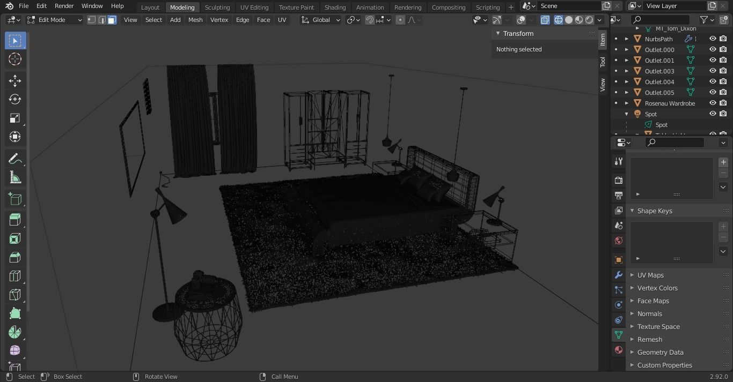Create a new scene button
Screen dimensions: 733x382
[606, 6]
